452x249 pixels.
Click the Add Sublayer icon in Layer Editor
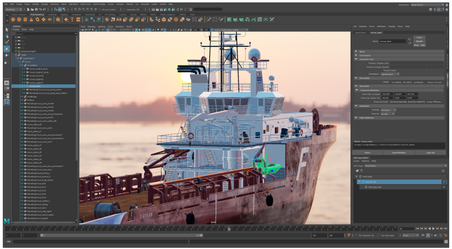(x=357, y=171)
